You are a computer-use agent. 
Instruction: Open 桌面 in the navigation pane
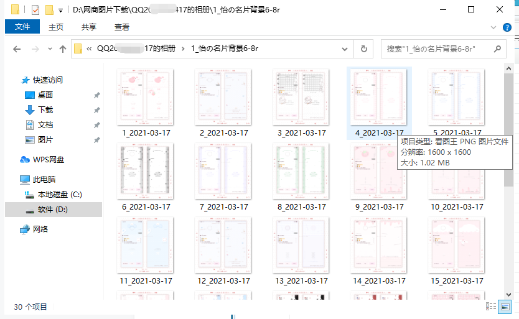(45, 95)
